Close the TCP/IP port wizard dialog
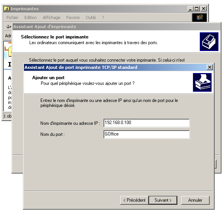 210,67
